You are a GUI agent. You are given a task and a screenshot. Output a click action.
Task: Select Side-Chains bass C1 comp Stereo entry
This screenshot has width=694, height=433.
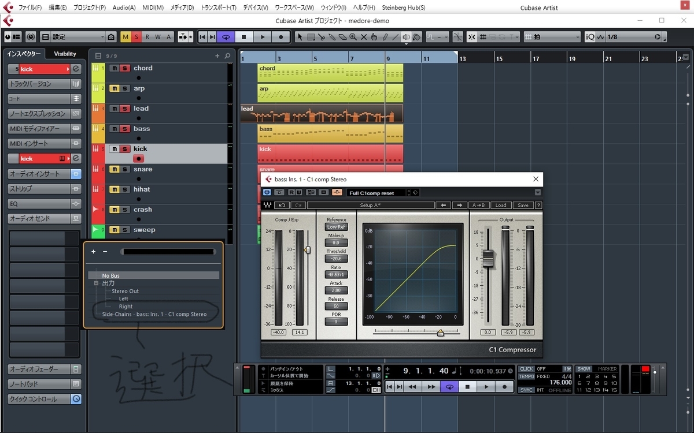tap(154, 314)
